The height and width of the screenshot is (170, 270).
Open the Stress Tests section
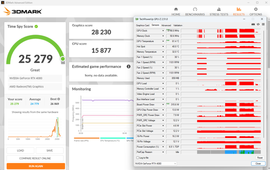[x=219, y=11]
